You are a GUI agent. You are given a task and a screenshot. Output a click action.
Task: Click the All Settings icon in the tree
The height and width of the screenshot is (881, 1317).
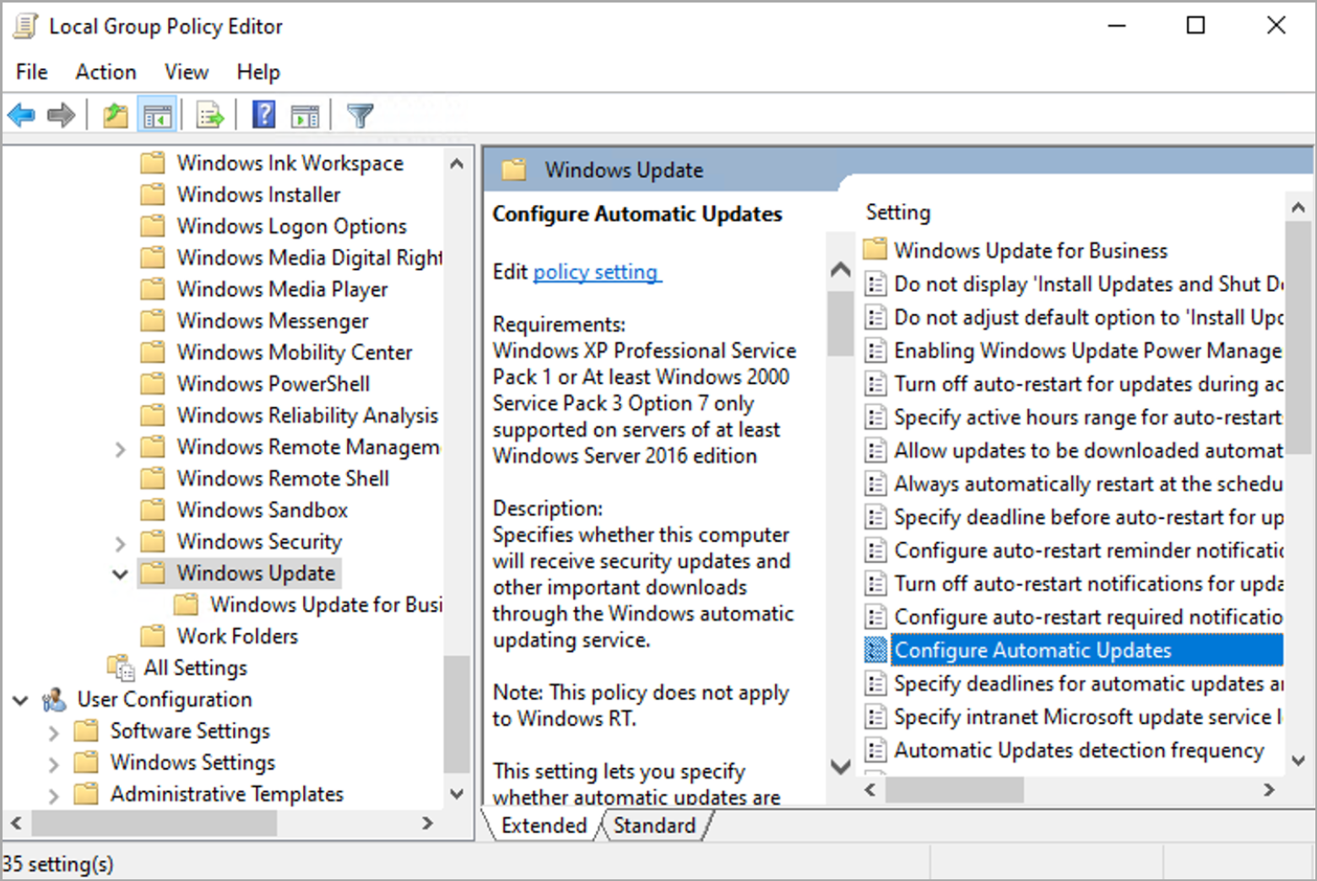coord(121,668)
